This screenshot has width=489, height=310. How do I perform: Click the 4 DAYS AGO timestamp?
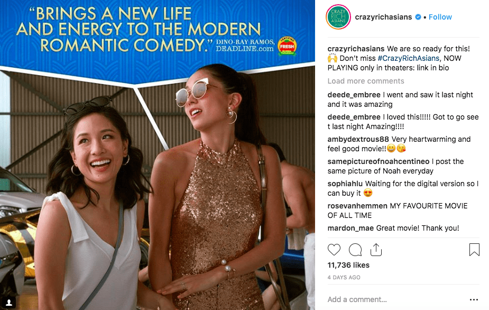click(x=344, y=277)
